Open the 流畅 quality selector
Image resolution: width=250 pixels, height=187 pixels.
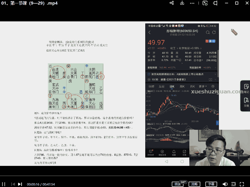pos(194,184)
